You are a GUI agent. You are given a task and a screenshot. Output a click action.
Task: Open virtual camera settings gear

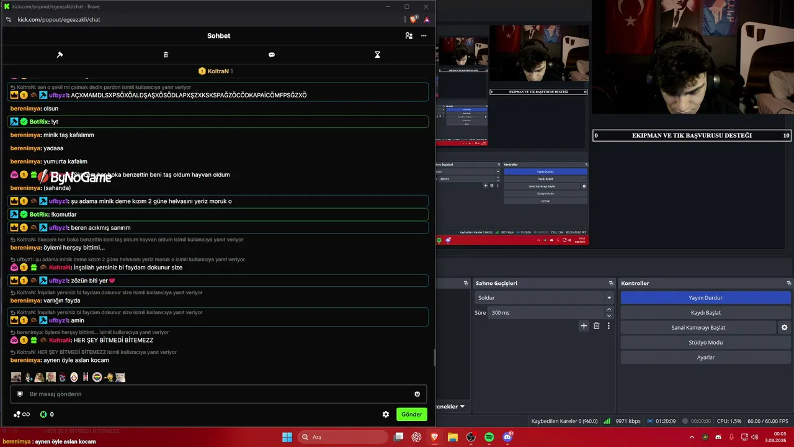[784, 327]
